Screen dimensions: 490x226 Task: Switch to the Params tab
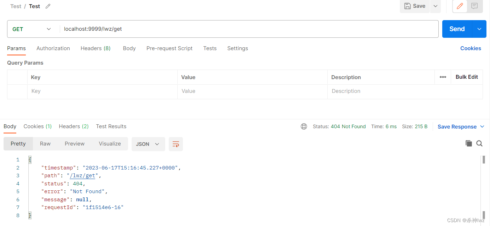coord(16,48)
